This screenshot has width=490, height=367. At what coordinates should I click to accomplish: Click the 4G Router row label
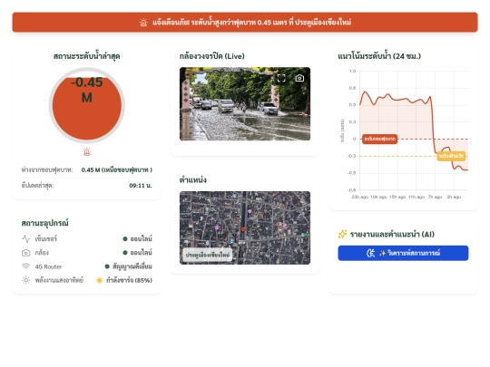(48, 266)
